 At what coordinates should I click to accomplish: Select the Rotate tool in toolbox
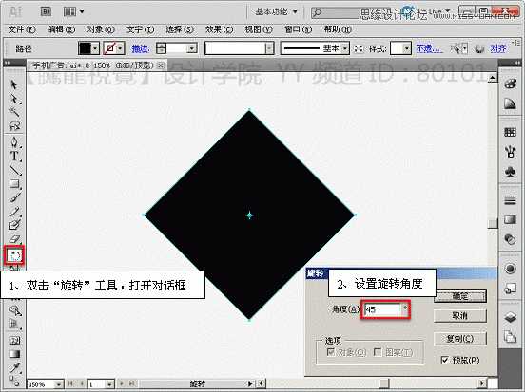[x=14, y=255]
